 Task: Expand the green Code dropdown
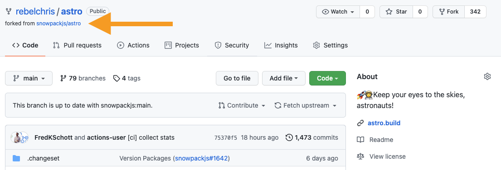click(x=327, y=78)
